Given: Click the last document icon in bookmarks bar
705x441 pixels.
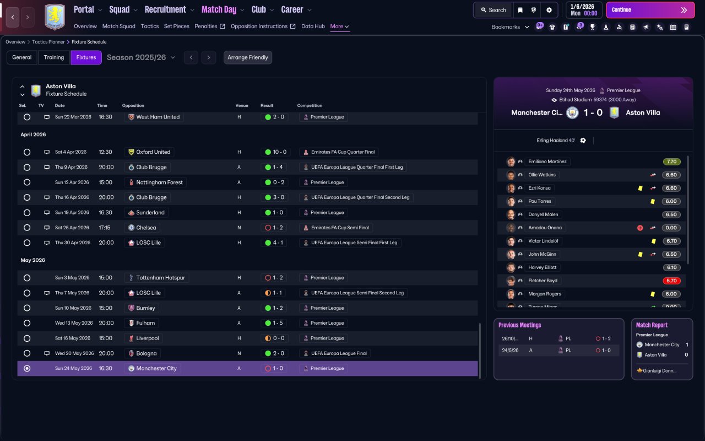Looking at the screenshot, I should coord(686,27).
